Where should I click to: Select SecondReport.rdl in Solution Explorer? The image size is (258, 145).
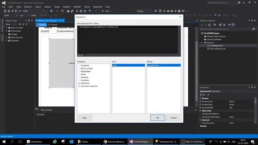coord(218,49)
